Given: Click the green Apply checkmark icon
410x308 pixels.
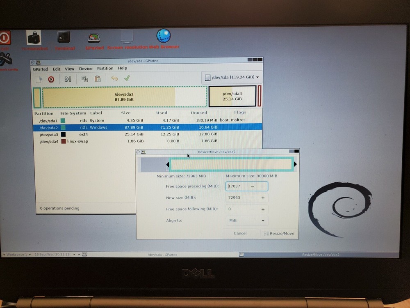Looking at the screenshot, I should tap(127, 78).
